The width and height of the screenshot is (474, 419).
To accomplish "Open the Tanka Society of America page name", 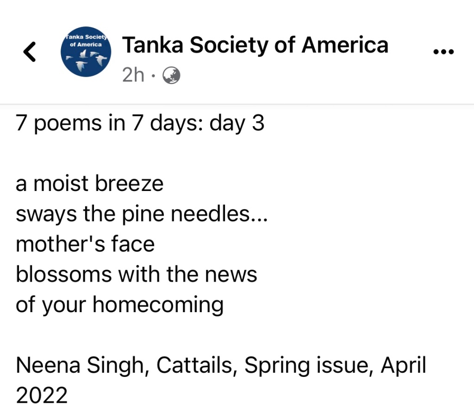I will coord(255,45).
